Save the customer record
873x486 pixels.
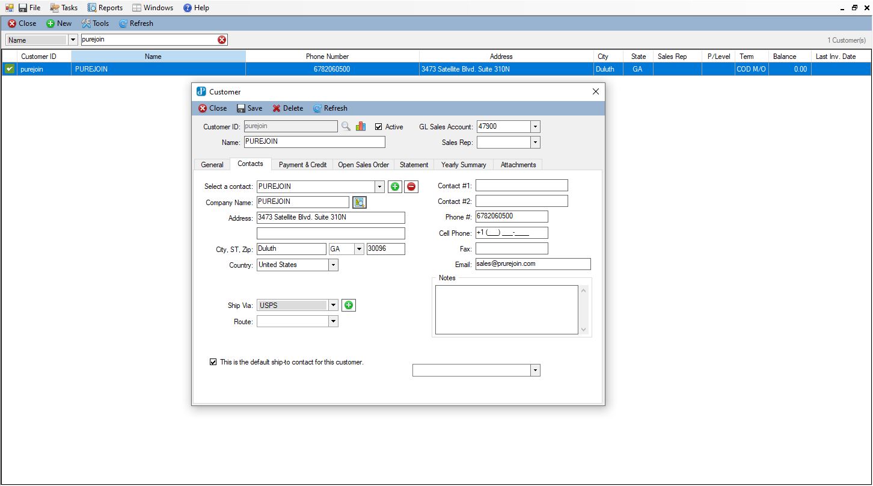coord(250,108)
